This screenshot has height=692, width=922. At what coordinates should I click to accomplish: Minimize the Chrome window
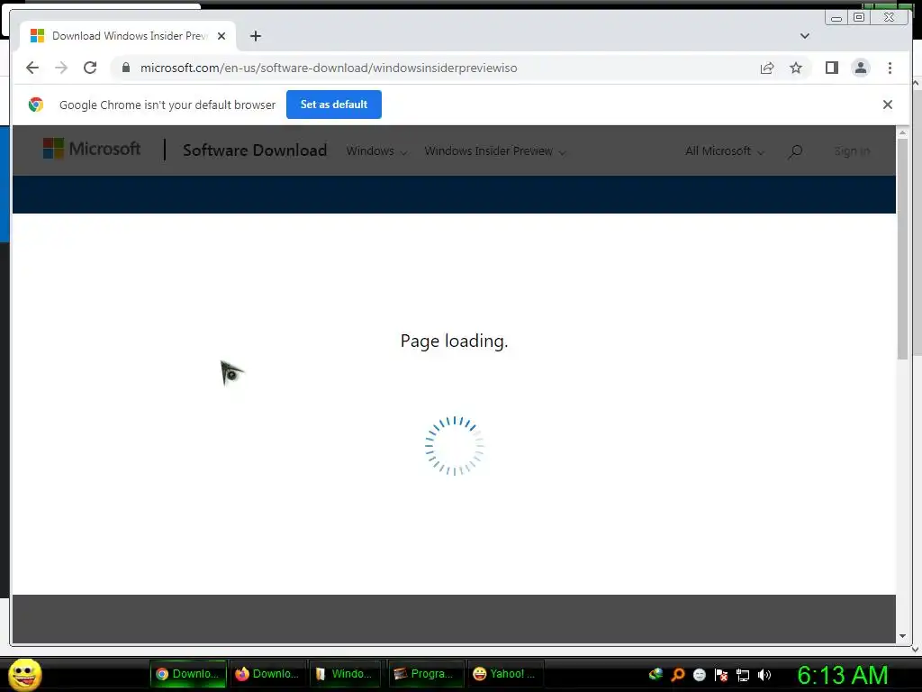click(x=836, y=18)
